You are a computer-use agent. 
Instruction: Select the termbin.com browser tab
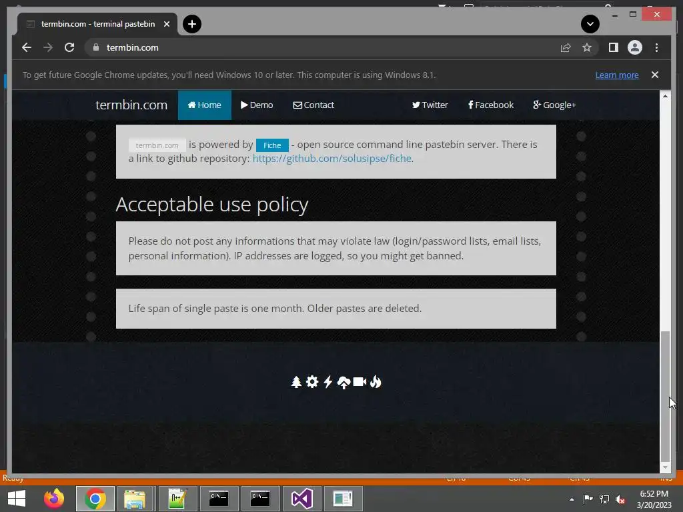tap(97, 24)
